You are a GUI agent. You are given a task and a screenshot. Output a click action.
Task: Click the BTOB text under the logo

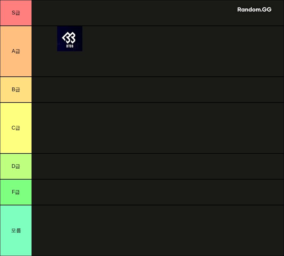point(70,46)
